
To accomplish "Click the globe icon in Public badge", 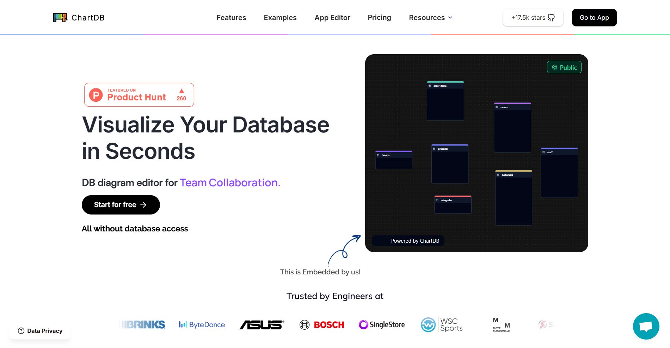I will tap(555, 67).
